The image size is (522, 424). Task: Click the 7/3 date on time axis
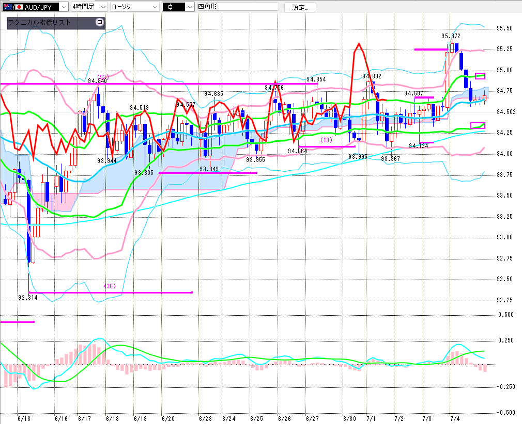(427, 419)
